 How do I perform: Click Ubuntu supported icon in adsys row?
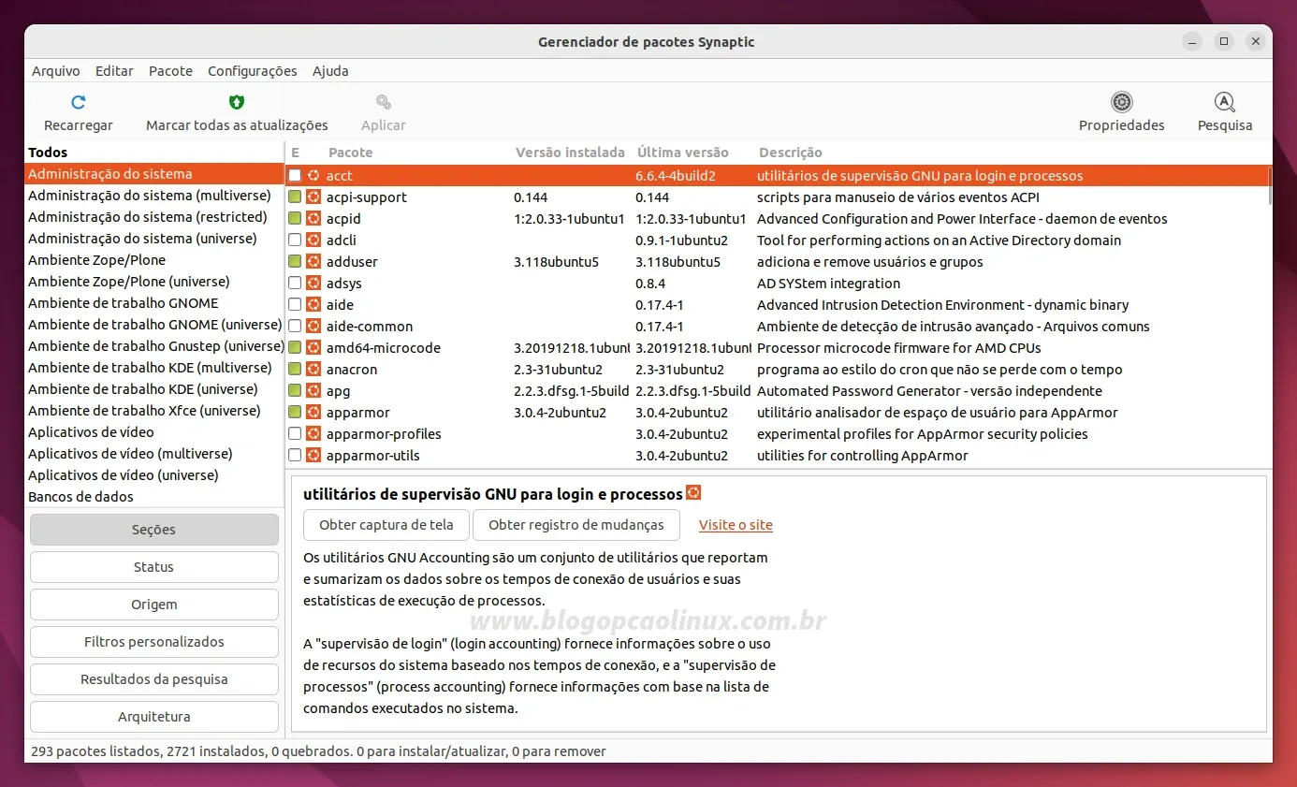[313, 283]
